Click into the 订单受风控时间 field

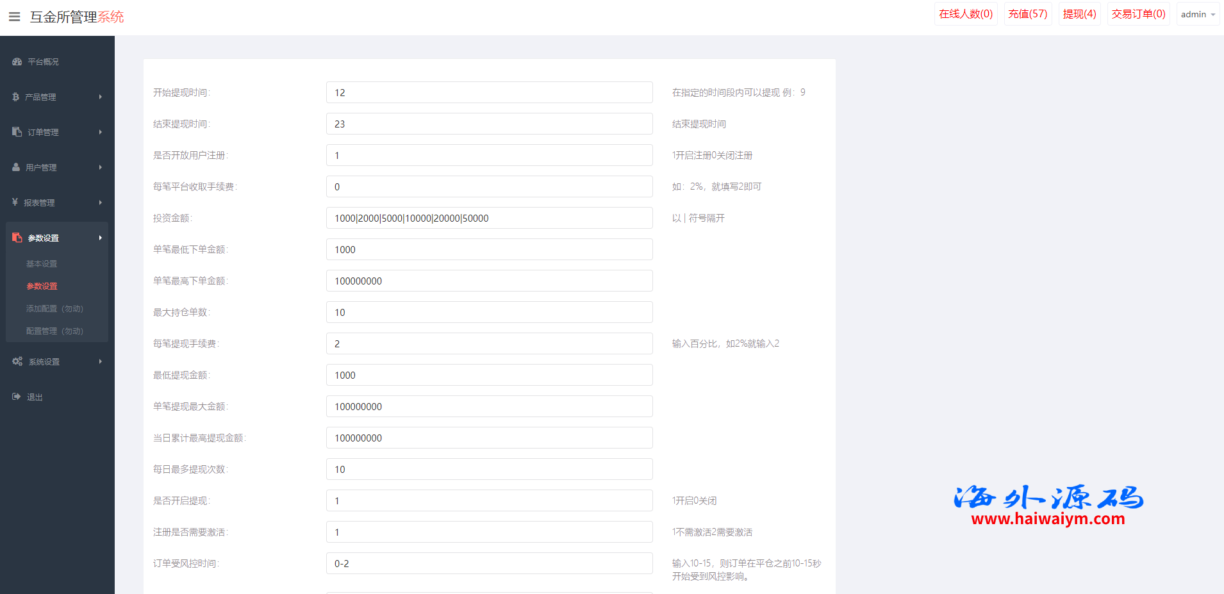pos(489,564)
